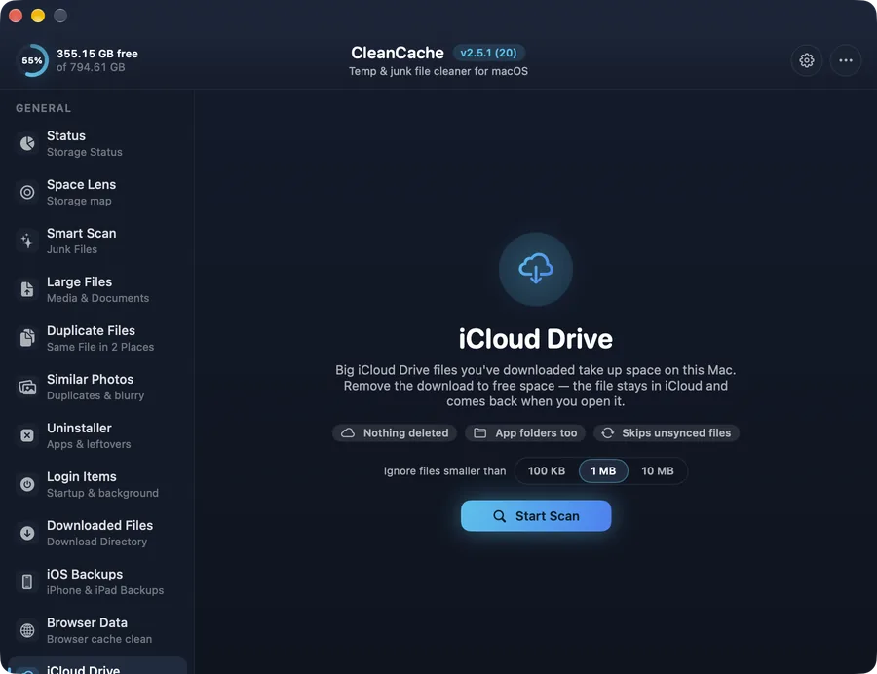The height and width of the screenshot is (674, 877).
Task: Click the iOS Backups phone icon
Action: (27, 581)
